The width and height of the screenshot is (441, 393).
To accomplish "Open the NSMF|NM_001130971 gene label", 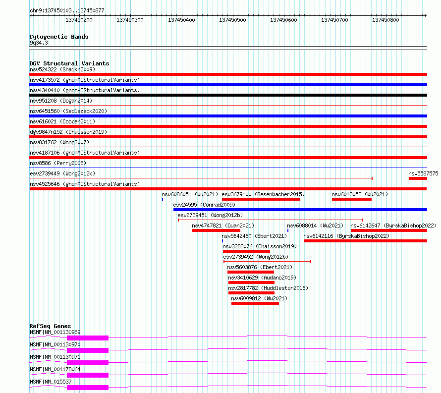I will pos(55,357).
